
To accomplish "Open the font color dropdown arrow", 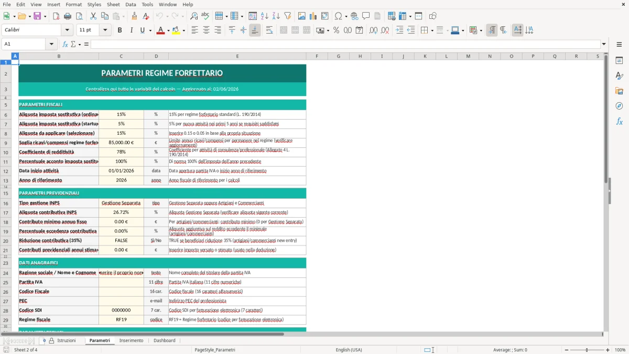I will click(x=167, y=30).
